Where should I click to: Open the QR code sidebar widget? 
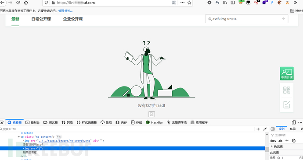(287, 90)
